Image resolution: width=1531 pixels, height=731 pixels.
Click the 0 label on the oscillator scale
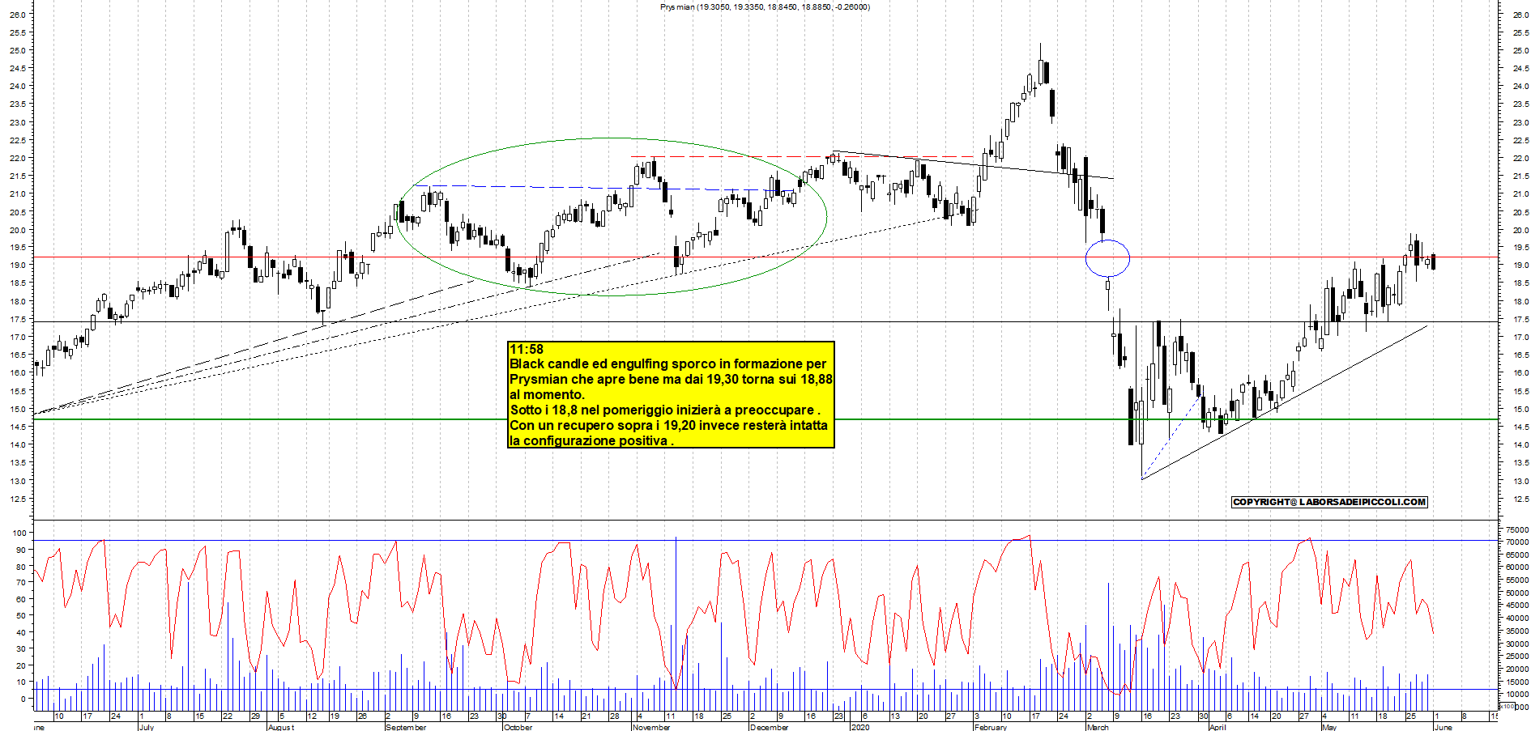click(x=23, y=699)
